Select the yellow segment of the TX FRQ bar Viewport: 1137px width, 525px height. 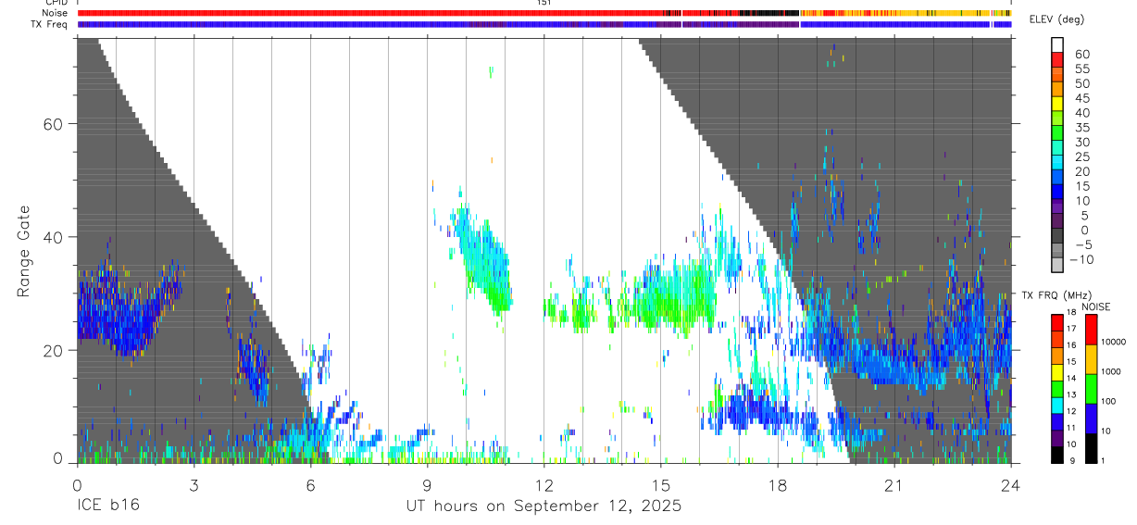pyautogui.click(x=1057, y=372)
